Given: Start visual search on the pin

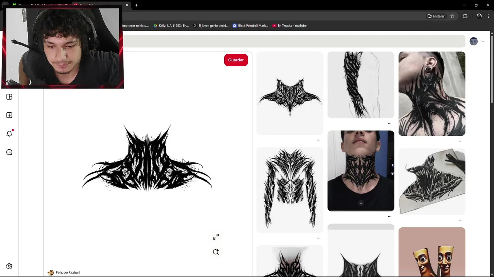Looking at the screenshot, I should (216, 252).
